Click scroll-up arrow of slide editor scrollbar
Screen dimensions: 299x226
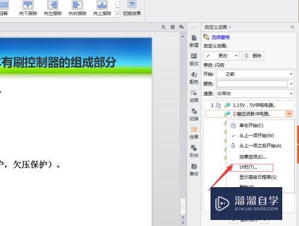pos(183,36)
